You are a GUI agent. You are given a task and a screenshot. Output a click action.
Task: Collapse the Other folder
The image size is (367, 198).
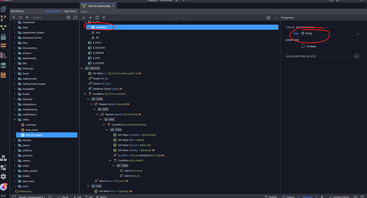click(15, 120)
